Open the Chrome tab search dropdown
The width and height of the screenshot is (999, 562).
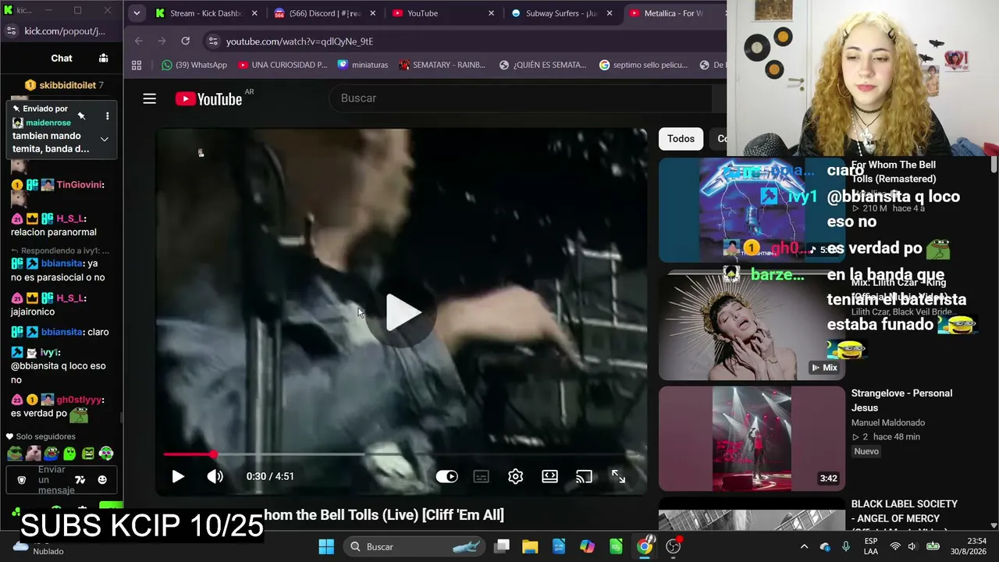(137, 13)
